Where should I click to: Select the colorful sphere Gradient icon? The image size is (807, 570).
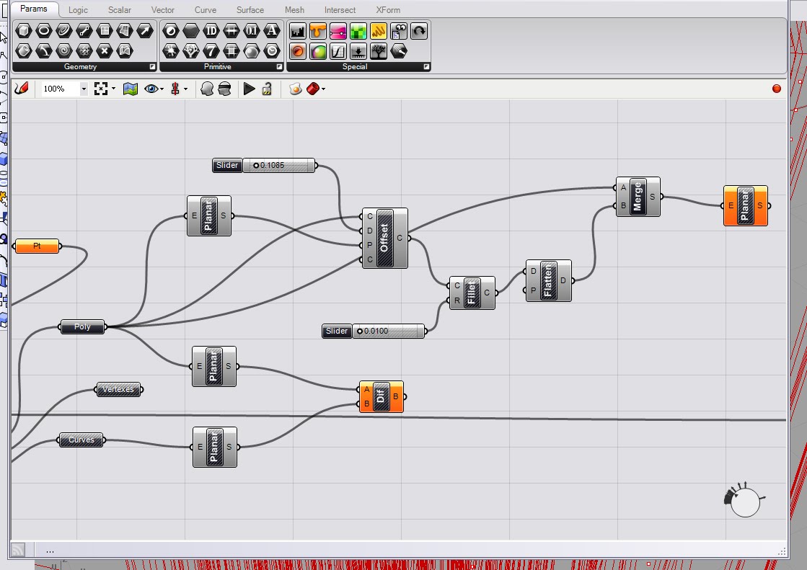[318, 51]
